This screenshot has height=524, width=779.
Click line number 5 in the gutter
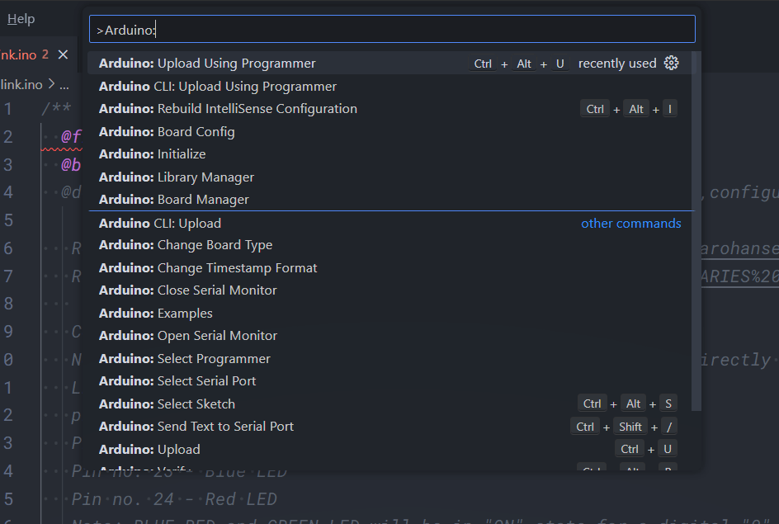[x=8, y=220]
